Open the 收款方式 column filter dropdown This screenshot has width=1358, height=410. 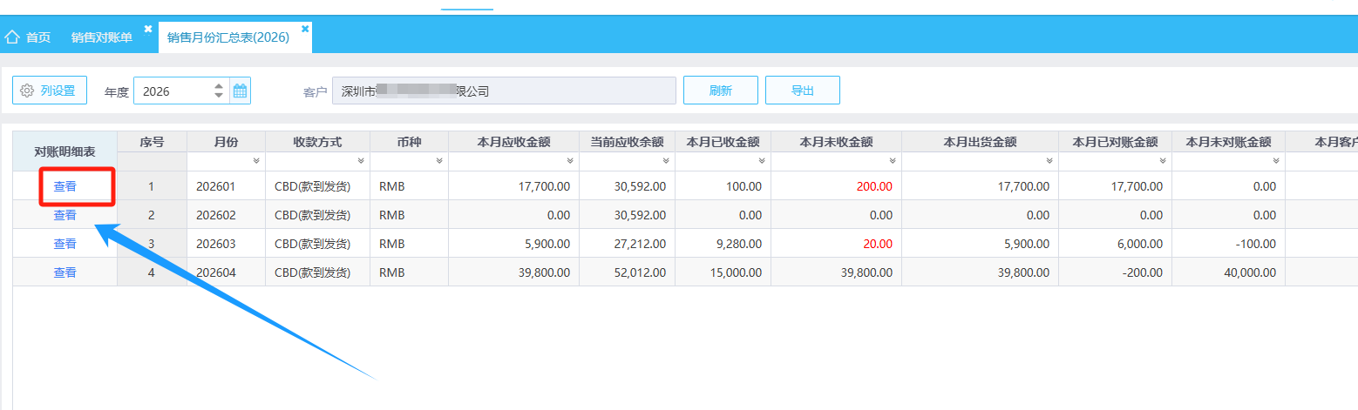tap(361, 161)
